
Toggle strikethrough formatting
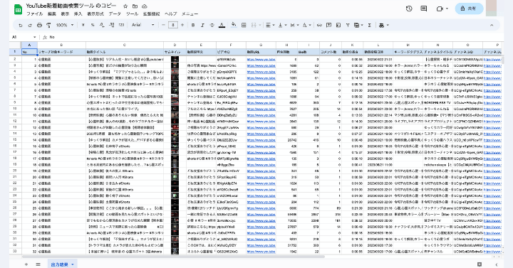pos(212,25)
